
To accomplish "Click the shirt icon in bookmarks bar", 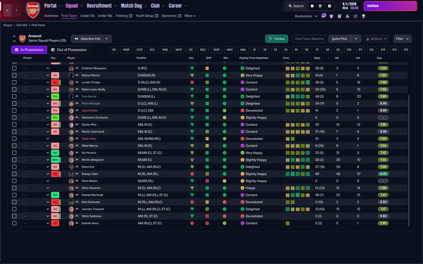I will click(x=331, y=16).
